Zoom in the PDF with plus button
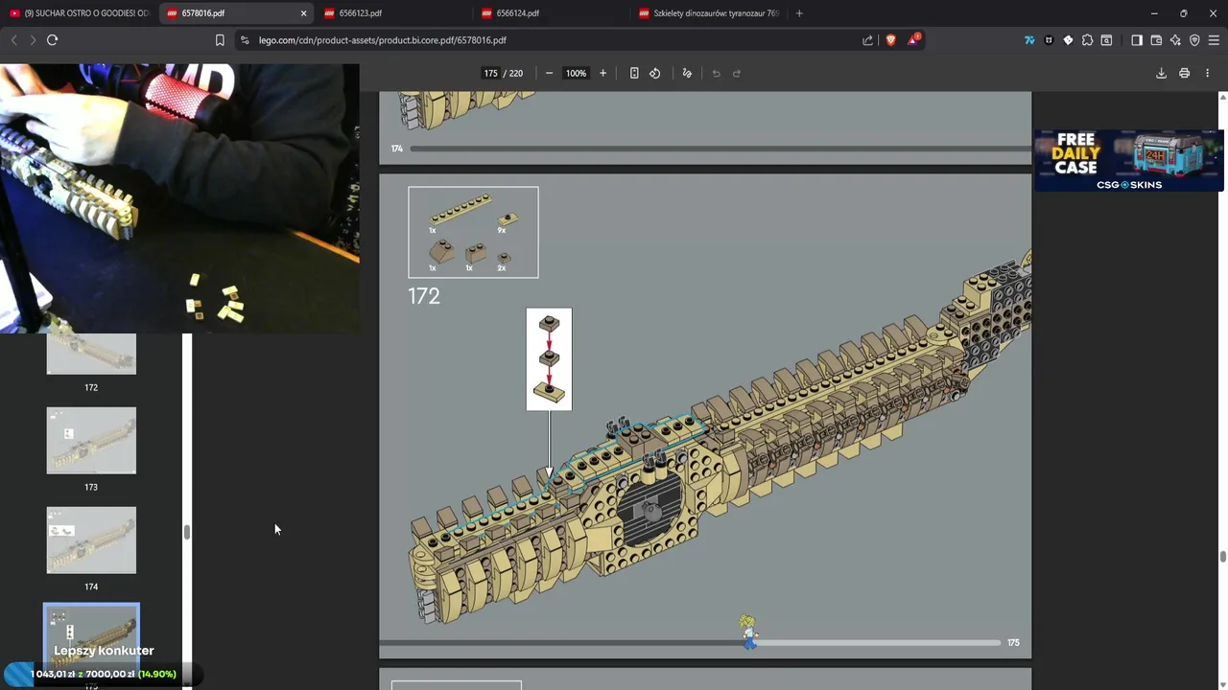 (x=602, y=73)
